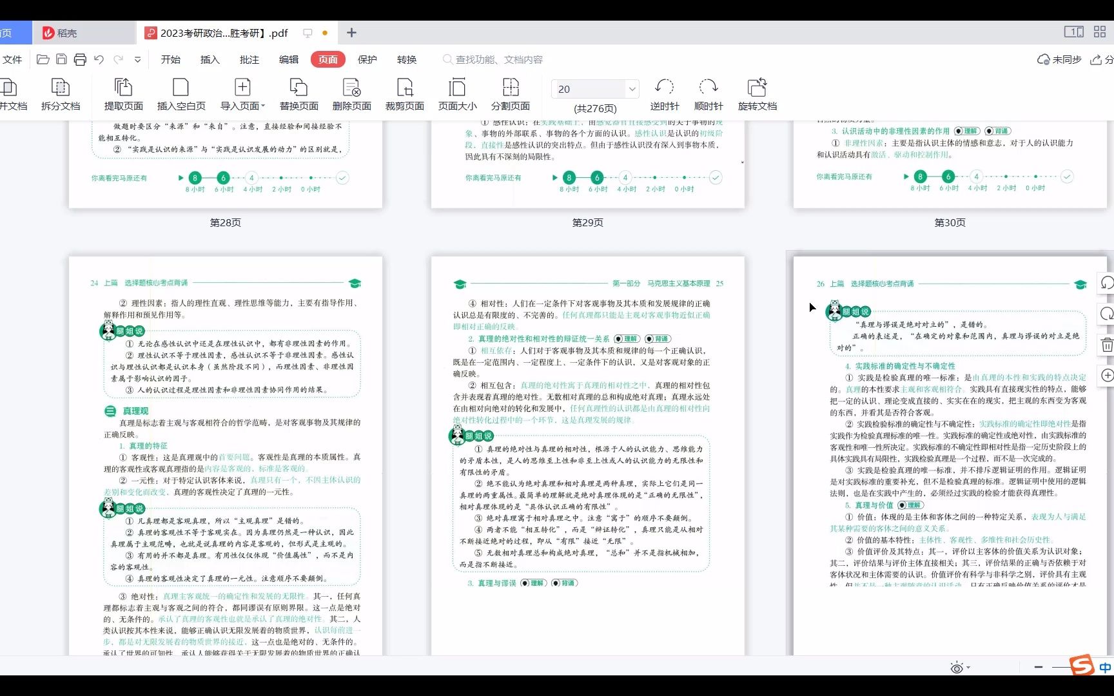This screenshot has height=696, width=1114.
Task: Switch to 批注 ribbon tab
Action: (x=249, y=59)
